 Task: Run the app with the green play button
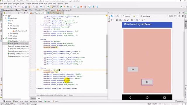point(61,7)
